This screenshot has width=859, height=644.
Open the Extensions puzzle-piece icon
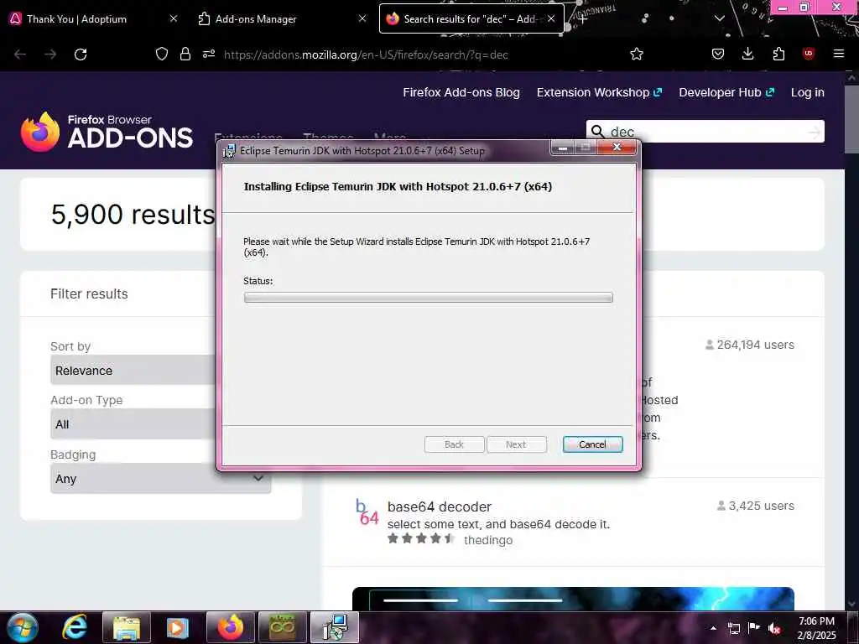pos(778,54)
